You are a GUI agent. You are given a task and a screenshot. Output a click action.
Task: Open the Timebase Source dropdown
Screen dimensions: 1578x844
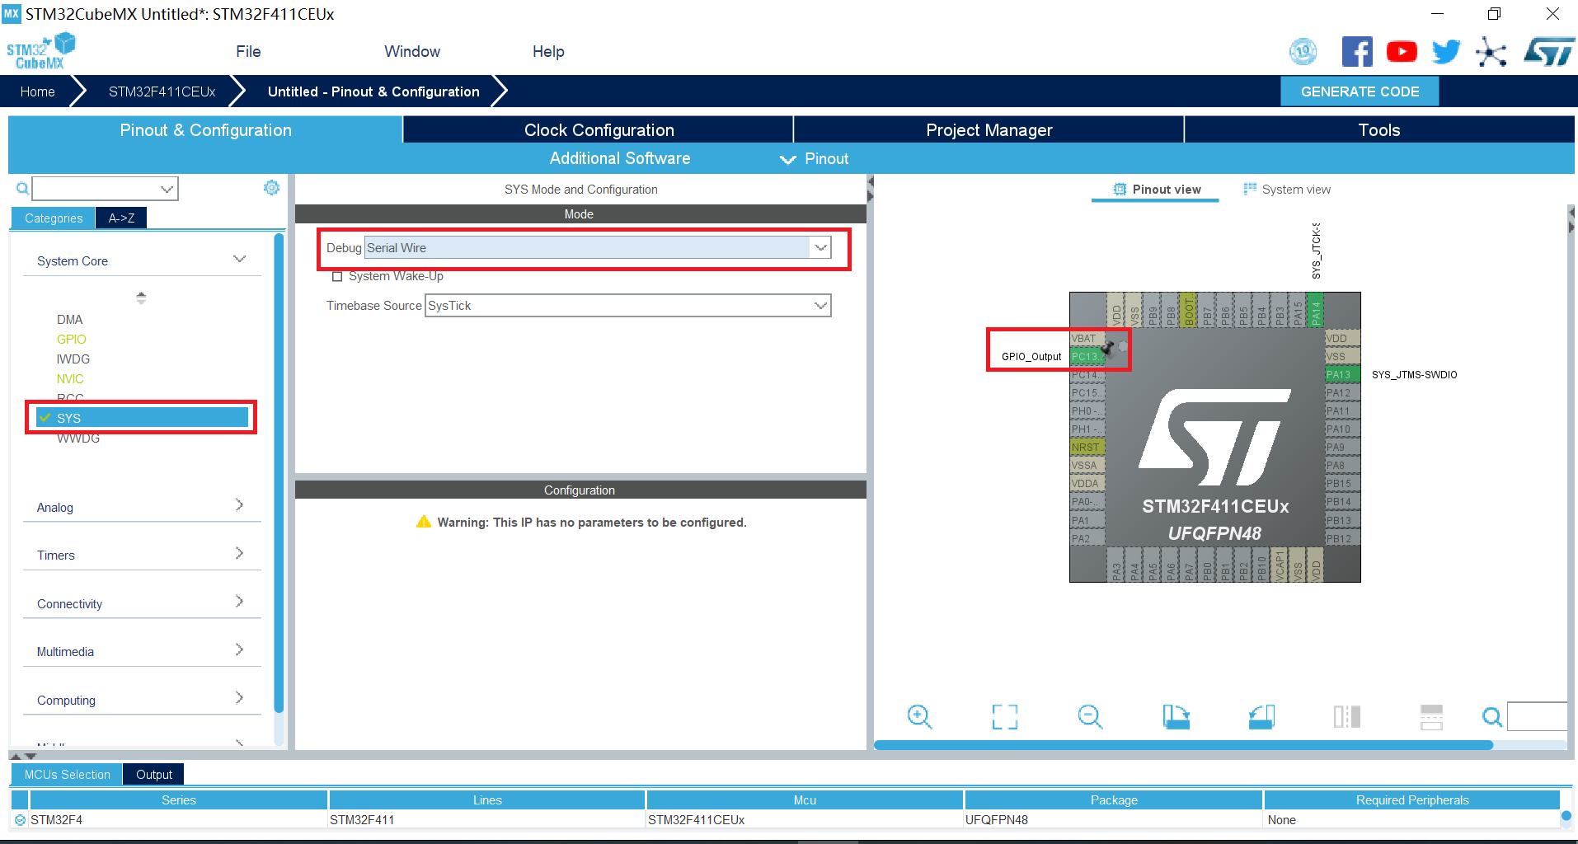(820, 305)
